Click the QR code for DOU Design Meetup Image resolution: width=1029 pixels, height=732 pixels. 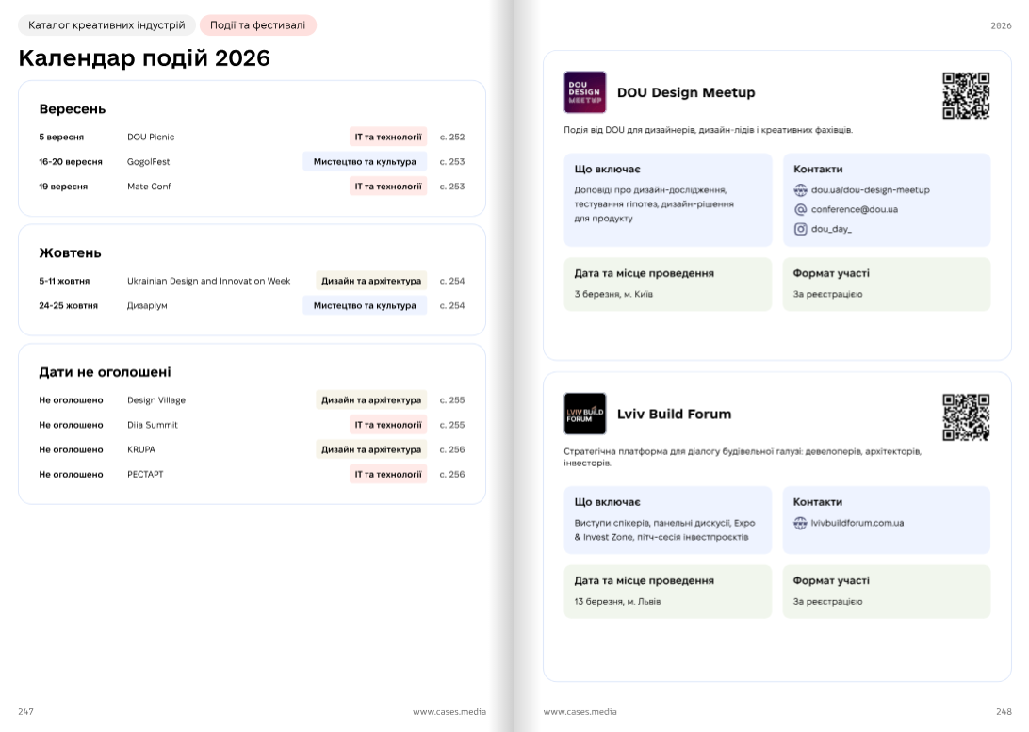pos(966,96)
